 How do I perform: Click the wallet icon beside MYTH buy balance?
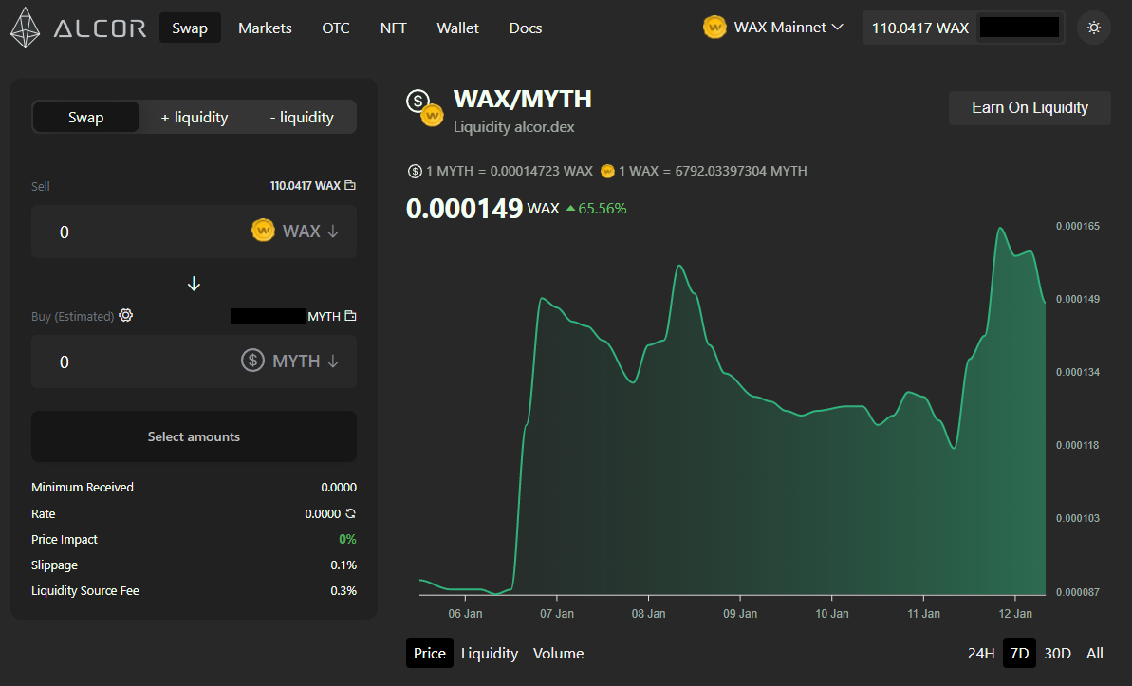pyautogui.click(x=350, y=316)
